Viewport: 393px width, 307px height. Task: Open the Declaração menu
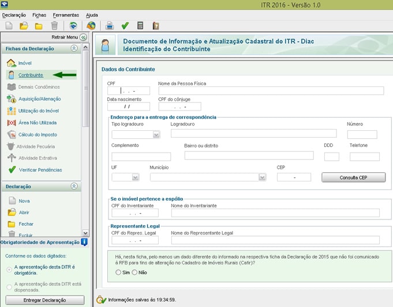click(14, 15)
